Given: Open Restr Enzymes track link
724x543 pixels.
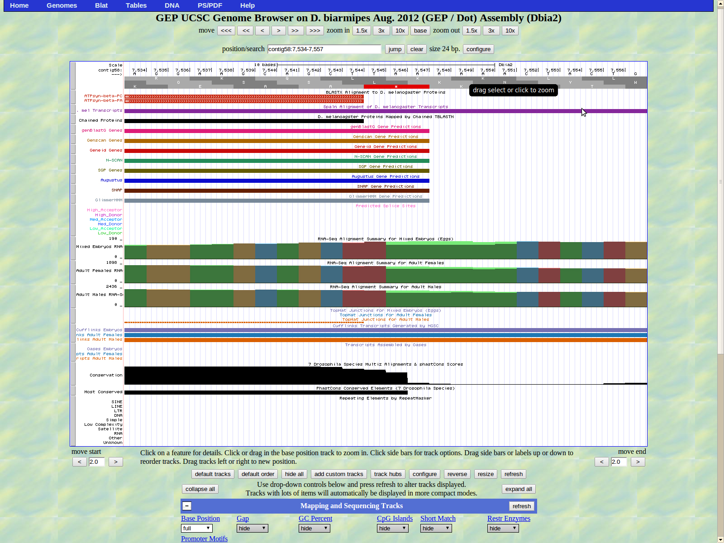Looking at the screenshot, I should coord(509,519).
